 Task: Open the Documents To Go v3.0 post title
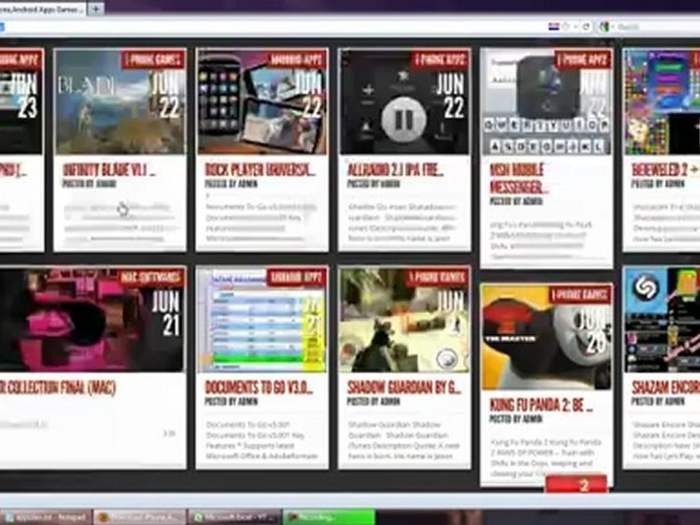[x=258, y=387]
